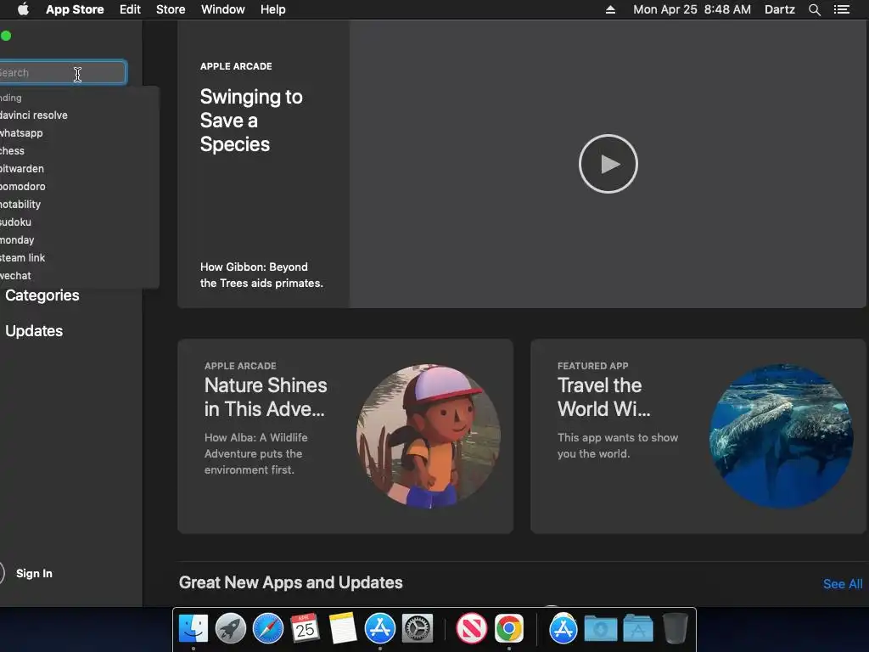Open the Nature Shines in This Adventure story
The height and width of the screenshot is (652, 869).
345,436
